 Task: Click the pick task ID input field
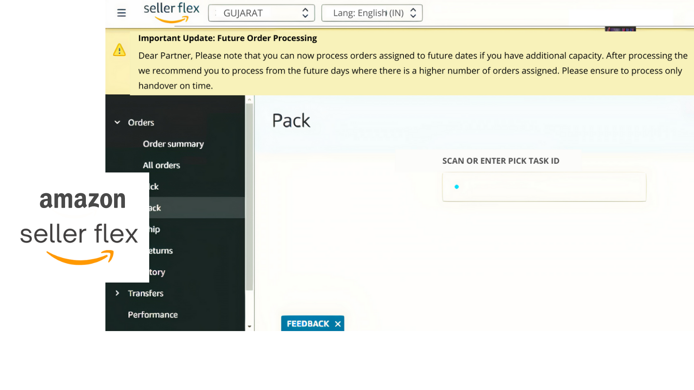pos(544,187)
